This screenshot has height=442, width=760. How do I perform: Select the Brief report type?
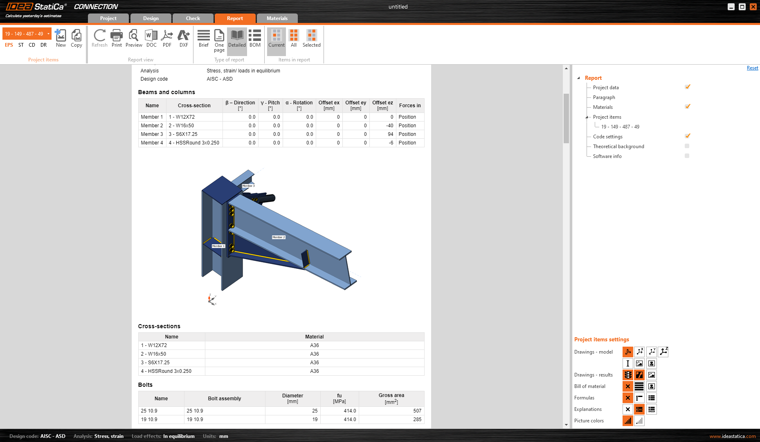204,38
